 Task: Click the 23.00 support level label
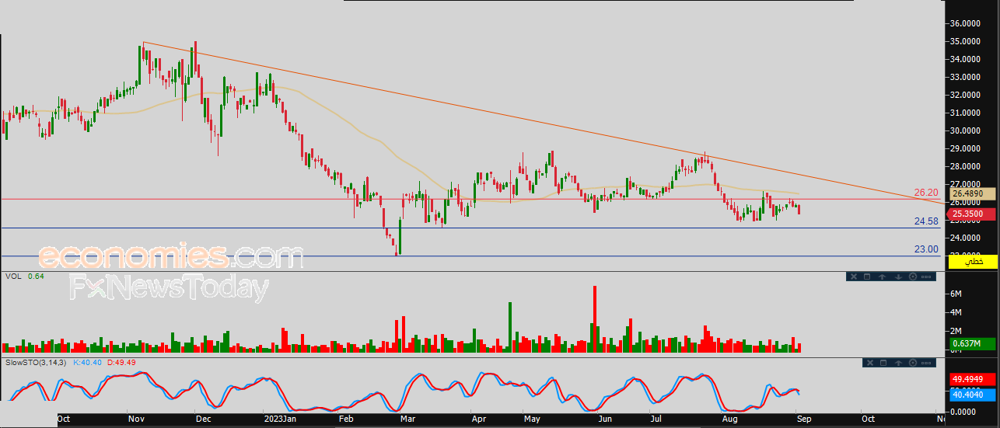(x=925, y=249)
